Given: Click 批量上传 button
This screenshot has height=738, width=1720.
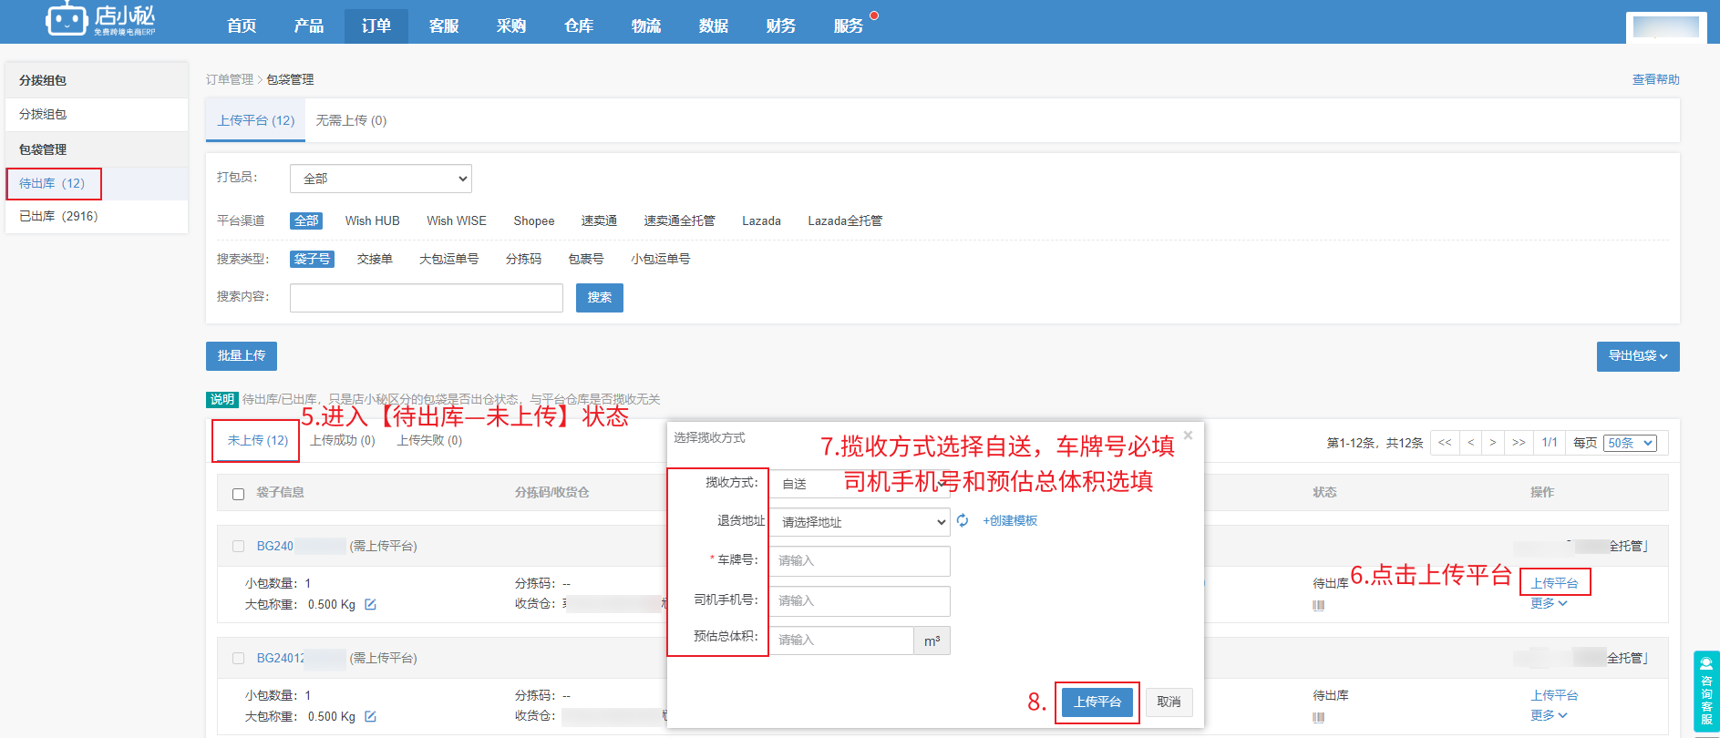Looking at the screenshot, I should pos(242,355).
